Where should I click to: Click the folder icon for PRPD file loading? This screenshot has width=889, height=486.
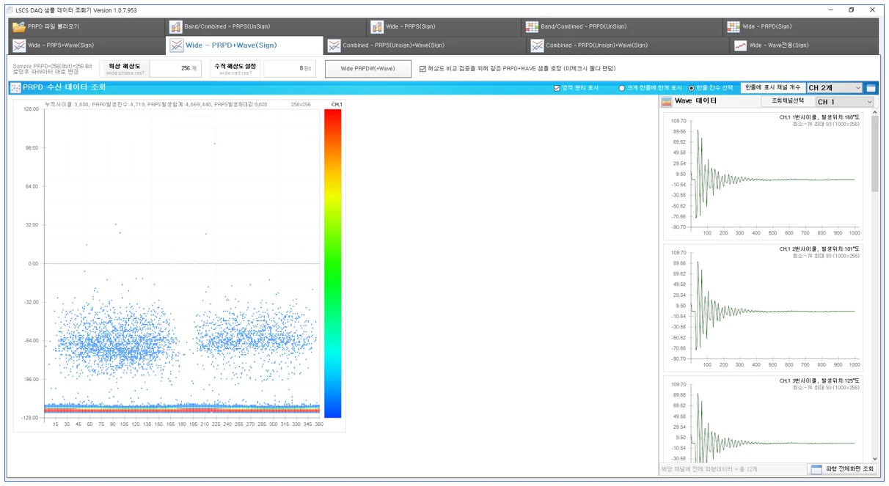pos(18,27)
